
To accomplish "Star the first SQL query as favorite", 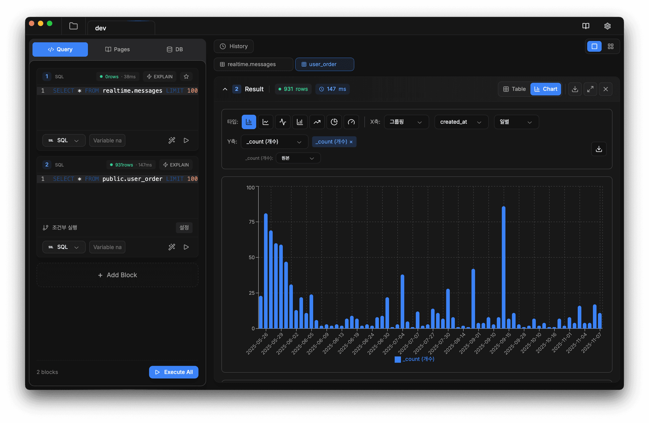I will pyautogui.click(x=186, y=76).
